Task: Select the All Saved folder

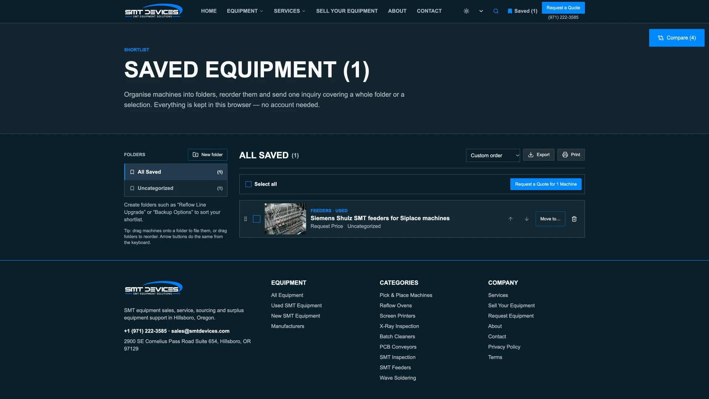Action: pyautogui.click(x=176, y=172)
